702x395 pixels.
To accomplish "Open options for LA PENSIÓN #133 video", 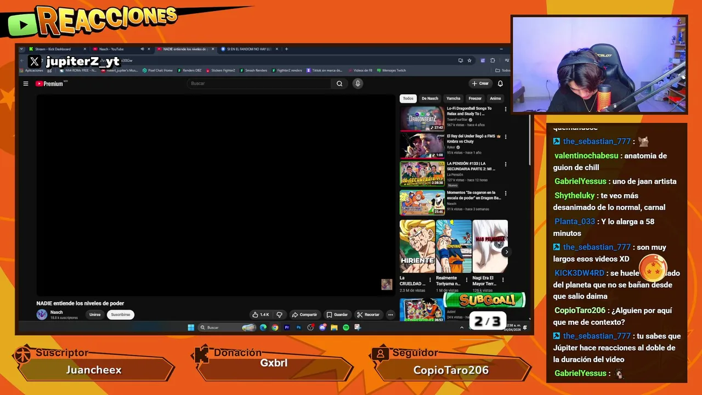I will point(506,164).
